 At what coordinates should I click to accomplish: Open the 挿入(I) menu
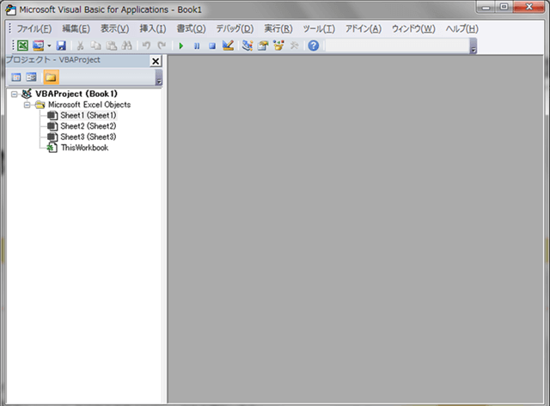pos(153,28)
